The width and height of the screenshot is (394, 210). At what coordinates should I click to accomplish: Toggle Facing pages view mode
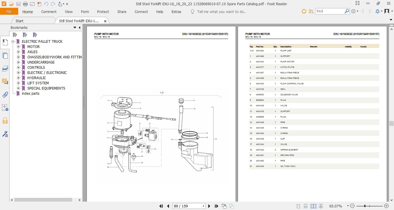313,206
